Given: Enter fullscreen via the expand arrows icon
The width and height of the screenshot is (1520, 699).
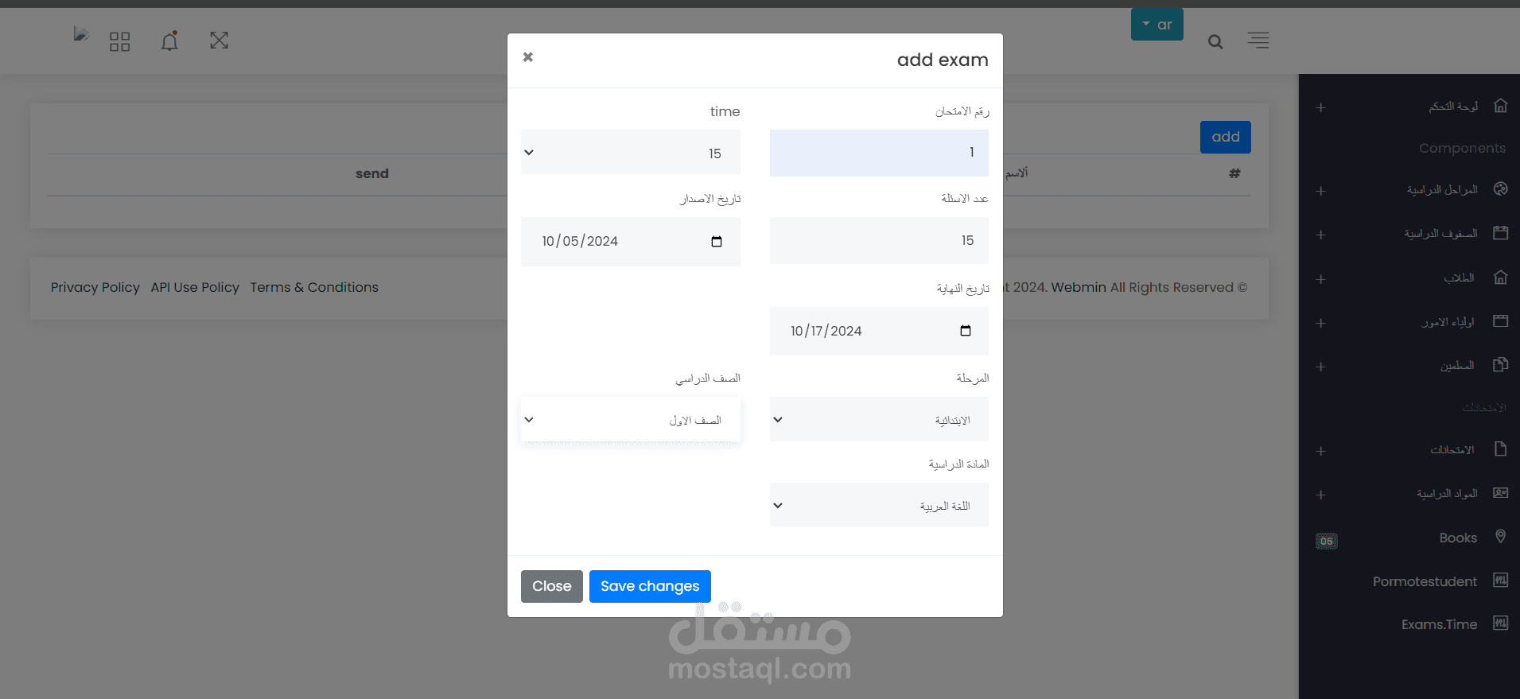Looking at the screenshot, I should tap(219, 41).
